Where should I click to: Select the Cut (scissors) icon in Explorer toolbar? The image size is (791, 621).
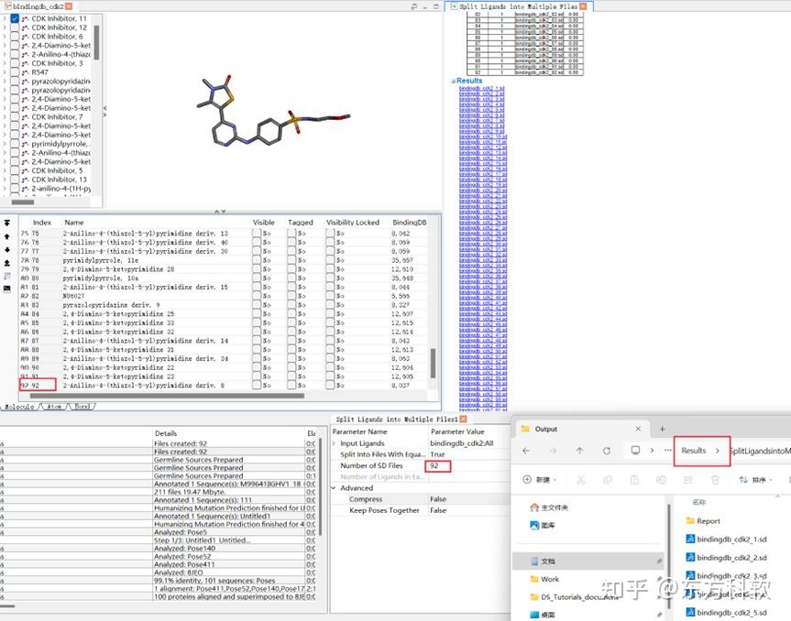(x=580, y=480)
